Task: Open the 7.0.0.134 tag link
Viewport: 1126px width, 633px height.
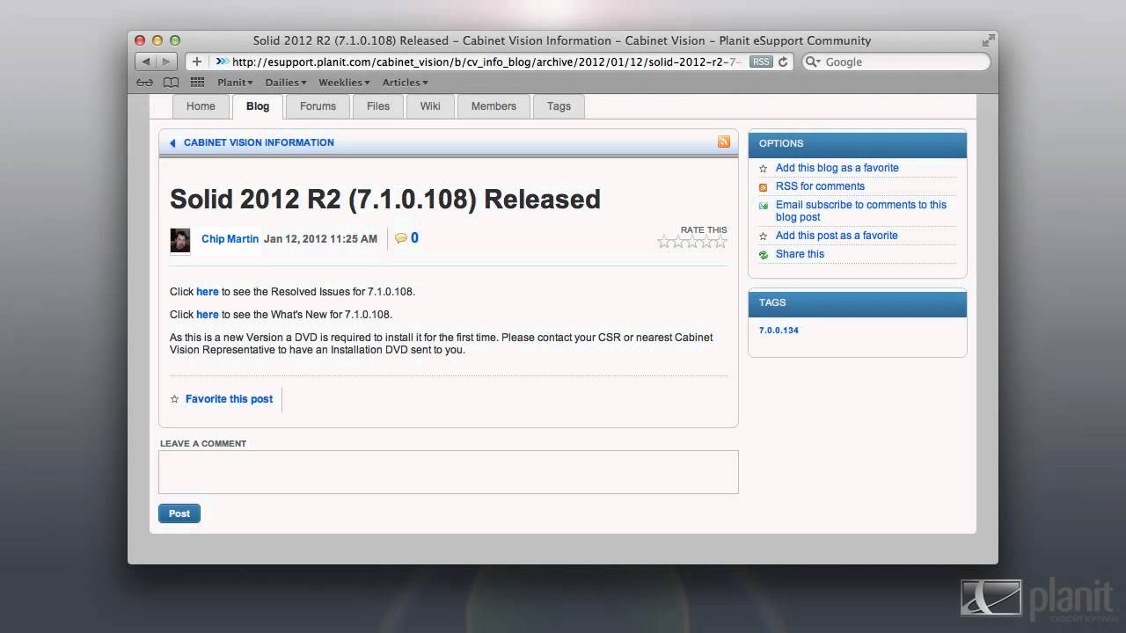Action: [779, 331]
